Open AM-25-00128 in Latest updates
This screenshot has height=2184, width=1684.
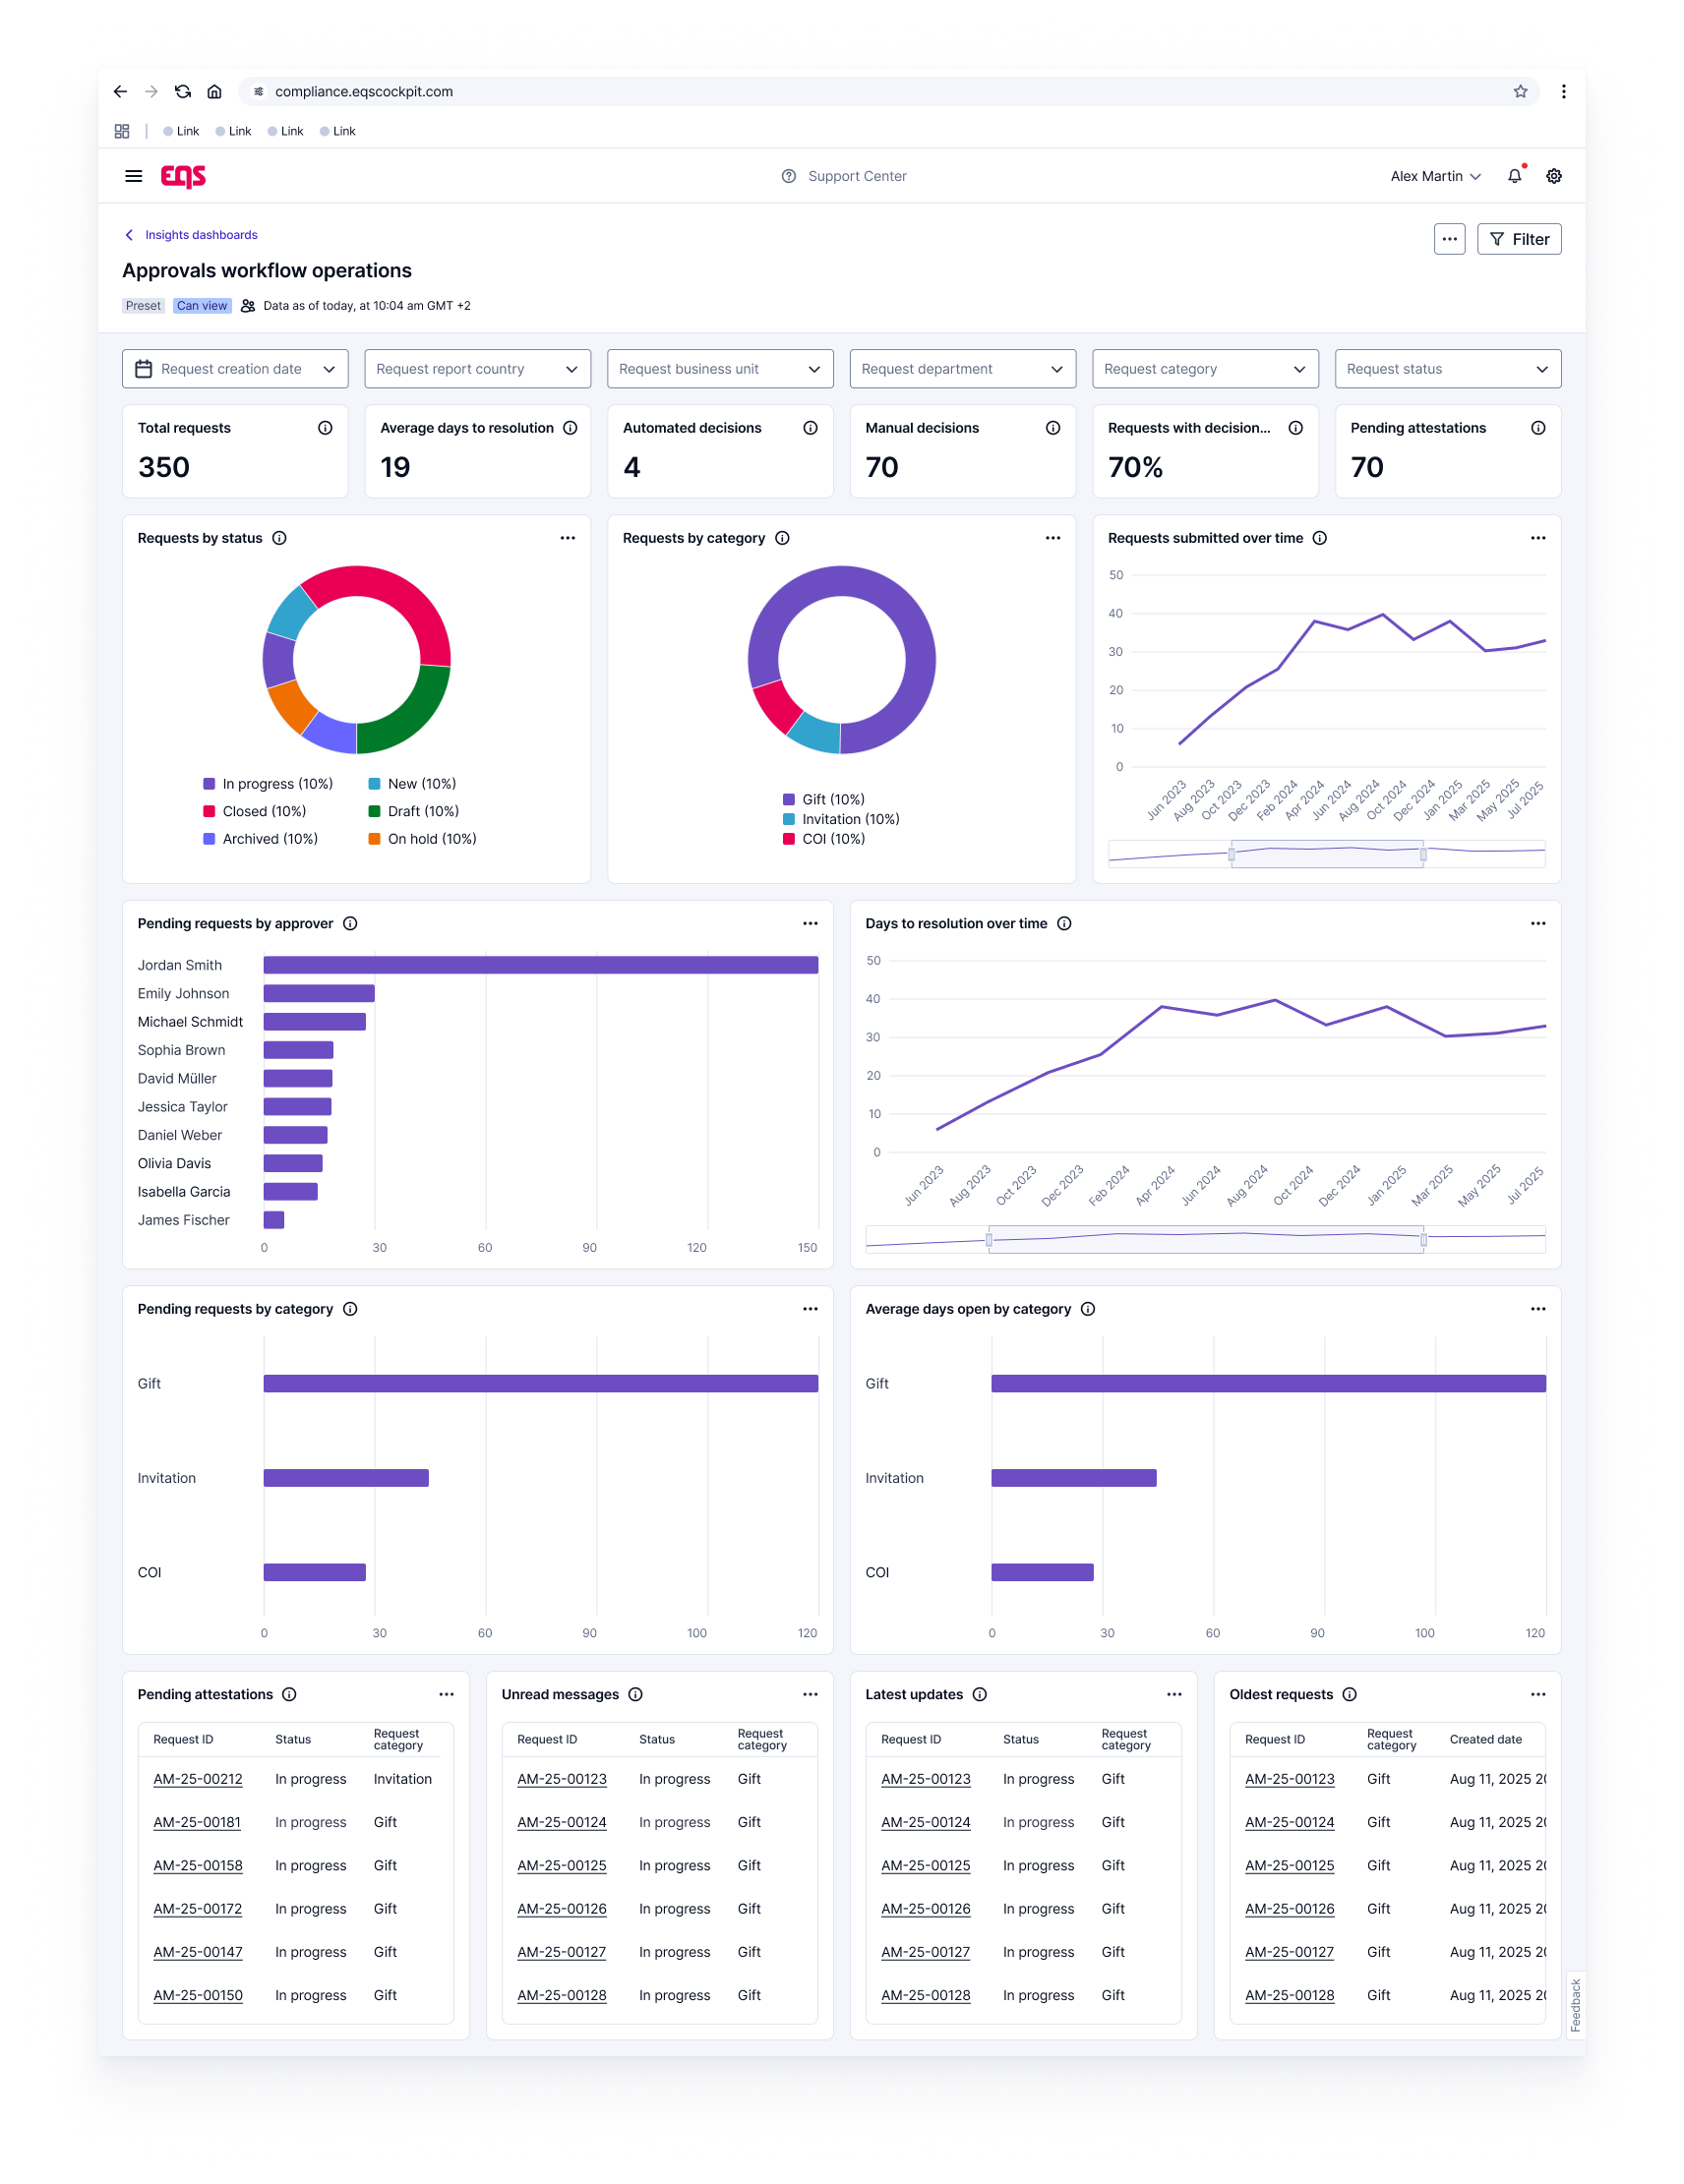[926, 1995]
